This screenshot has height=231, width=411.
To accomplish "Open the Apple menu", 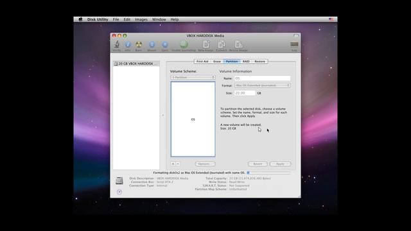I will pos(80,19).
